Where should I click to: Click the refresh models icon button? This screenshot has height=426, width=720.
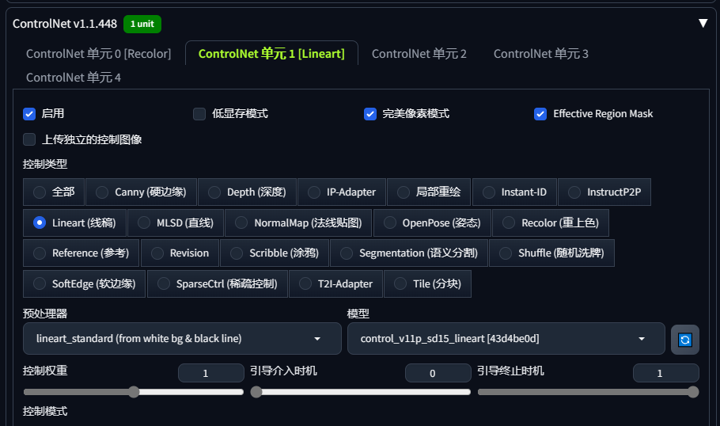tap(685, 340)
